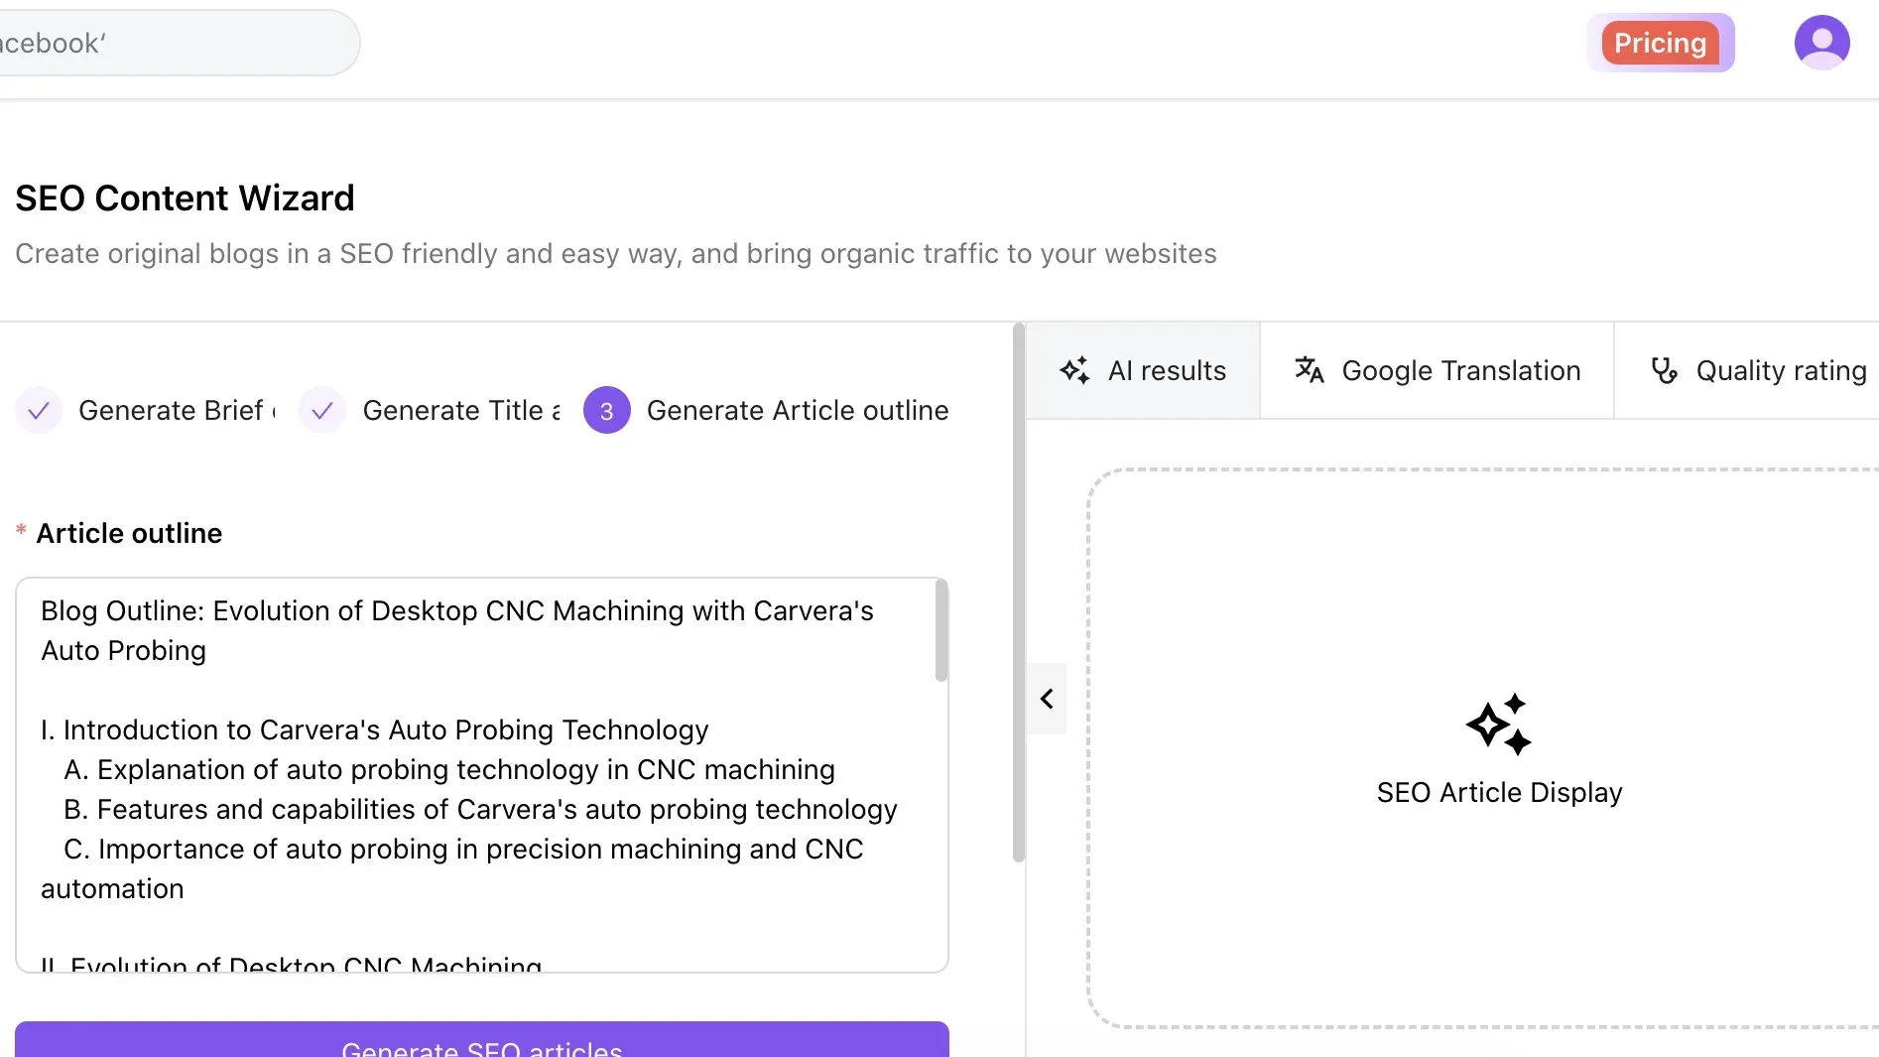Open the user profile avatar
The width and height of the screenshot is (1879, 1057).
(1821, 43)
